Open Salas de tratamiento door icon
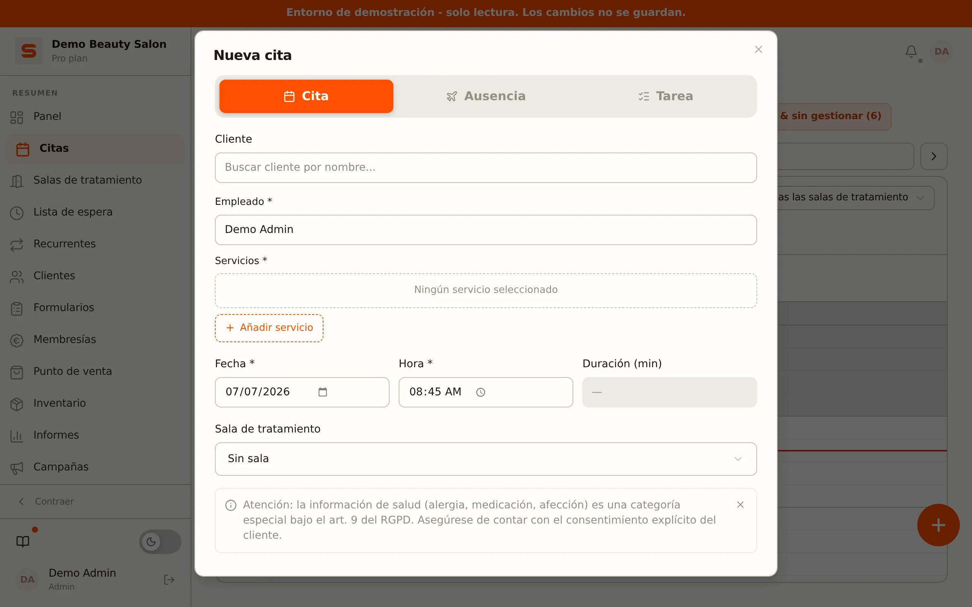Viewport: 972px width, 607px height. pyautogui.click(x=16, y=181)
